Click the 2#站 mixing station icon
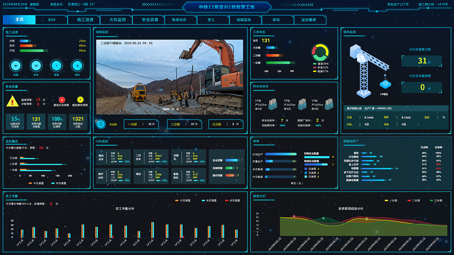This screenshot has height=255, width=454. pos(302,104)
